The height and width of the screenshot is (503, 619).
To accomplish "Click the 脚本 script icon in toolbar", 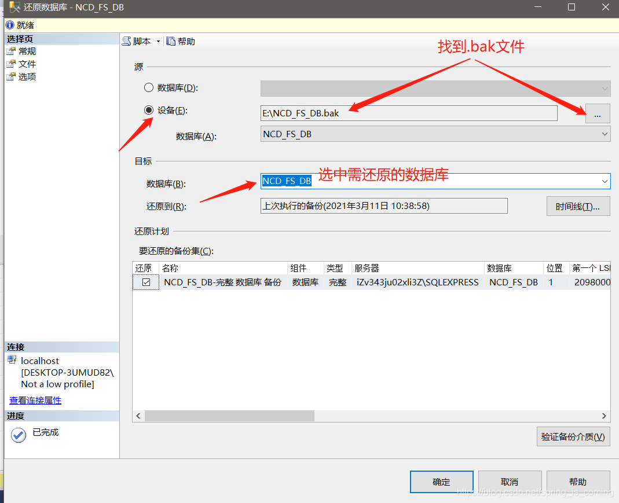I will click(127, 41).
